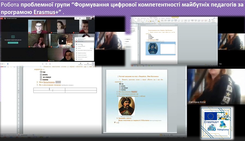Open the three-dot more options in Meet
The width and height of the screenshot is (245, 141).
(93, 64)
